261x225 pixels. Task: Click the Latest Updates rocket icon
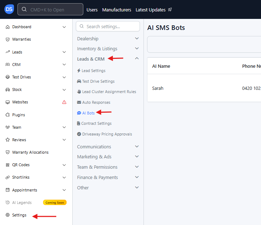(x=170, y=10)
